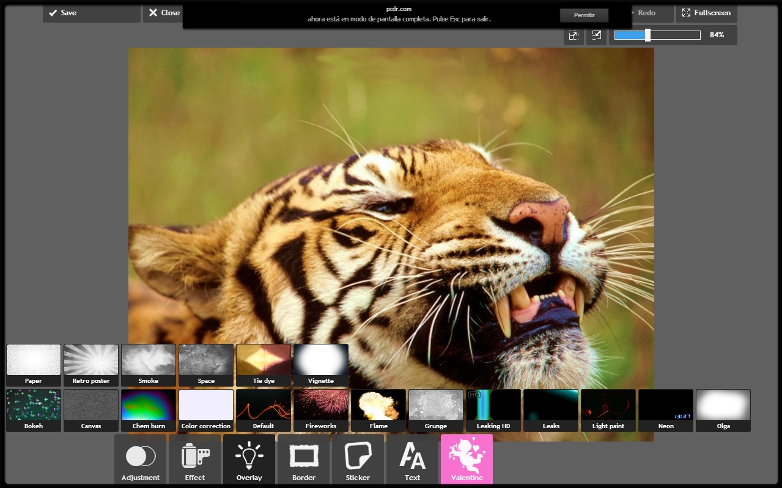Toggle Fullscreen mode
The width and height of the screenshot is (782, 488).
(x=706, y=13)
